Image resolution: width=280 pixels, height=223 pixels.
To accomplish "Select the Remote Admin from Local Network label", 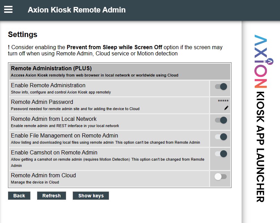I will tap(54, 119).
